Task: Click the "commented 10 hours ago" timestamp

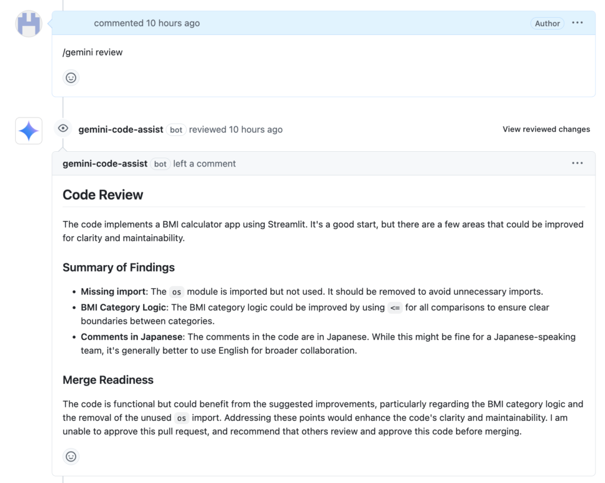Action: (147, 23)
